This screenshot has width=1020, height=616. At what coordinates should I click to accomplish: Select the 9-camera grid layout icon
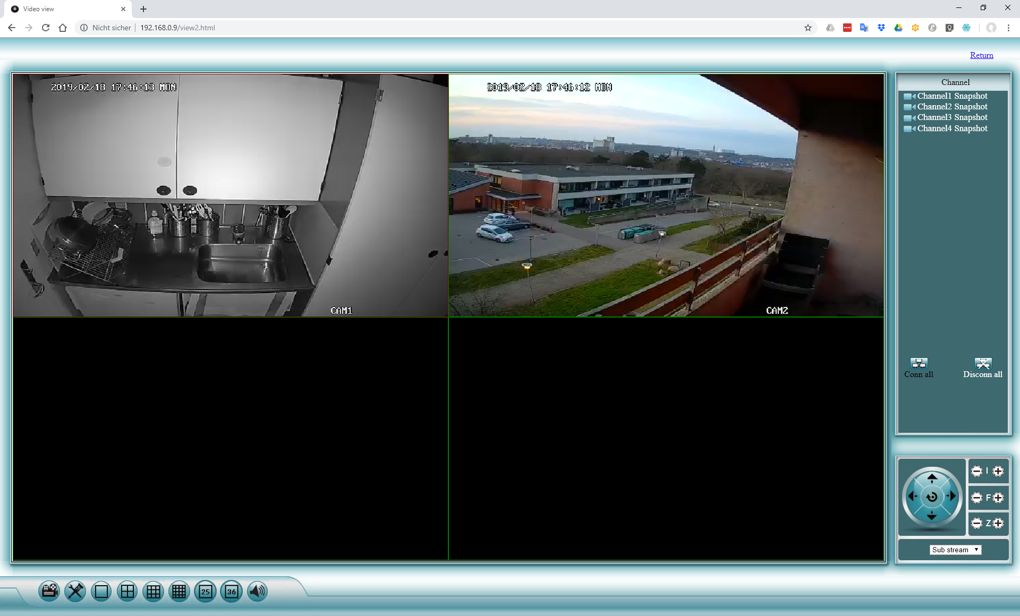tap(154, 591)
